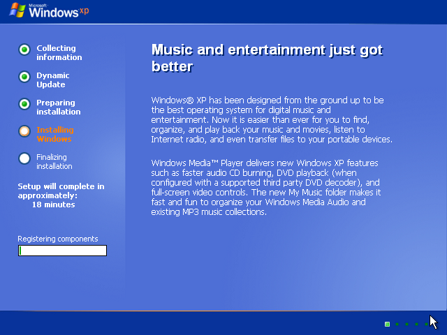Click the Windows XP wordmark text
Screen dimensions: 447x335
tap(59, 12)
